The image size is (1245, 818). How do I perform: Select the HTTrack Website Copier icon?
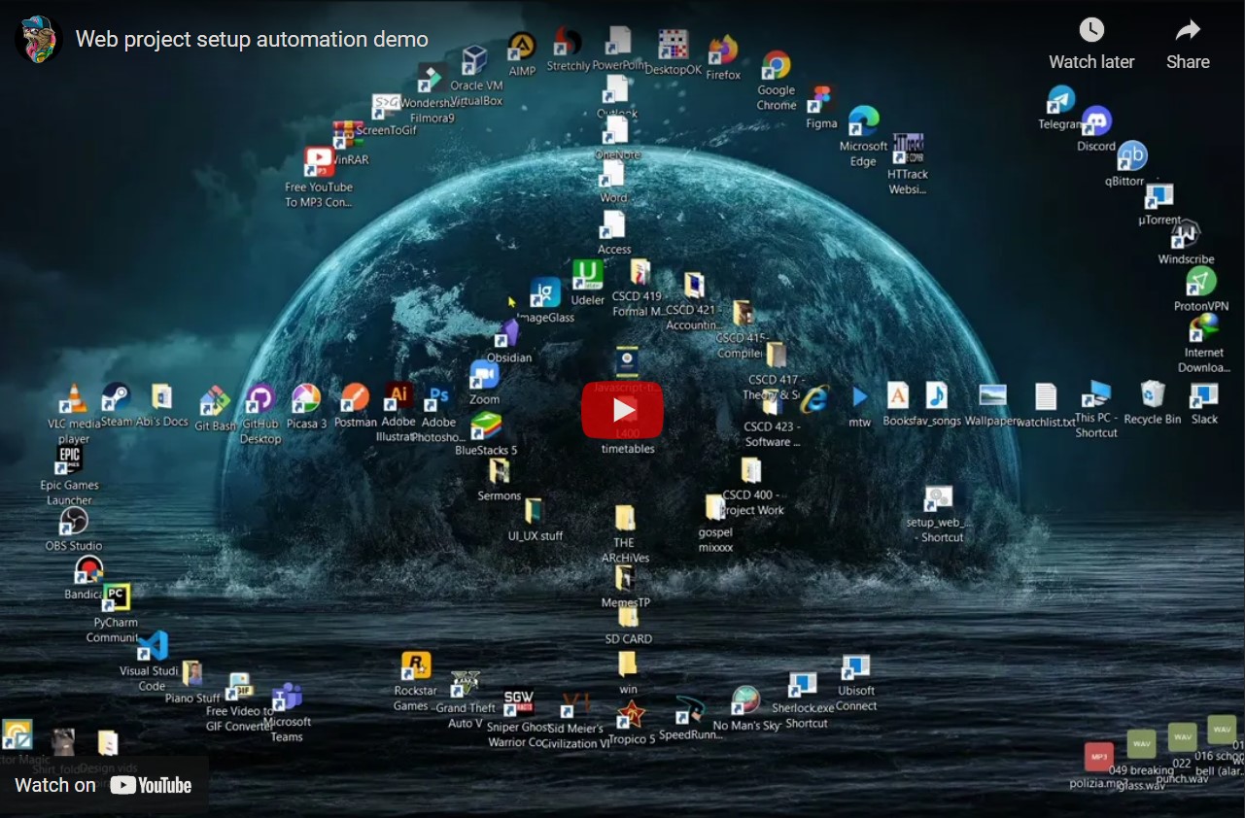(x=908, y=150)
